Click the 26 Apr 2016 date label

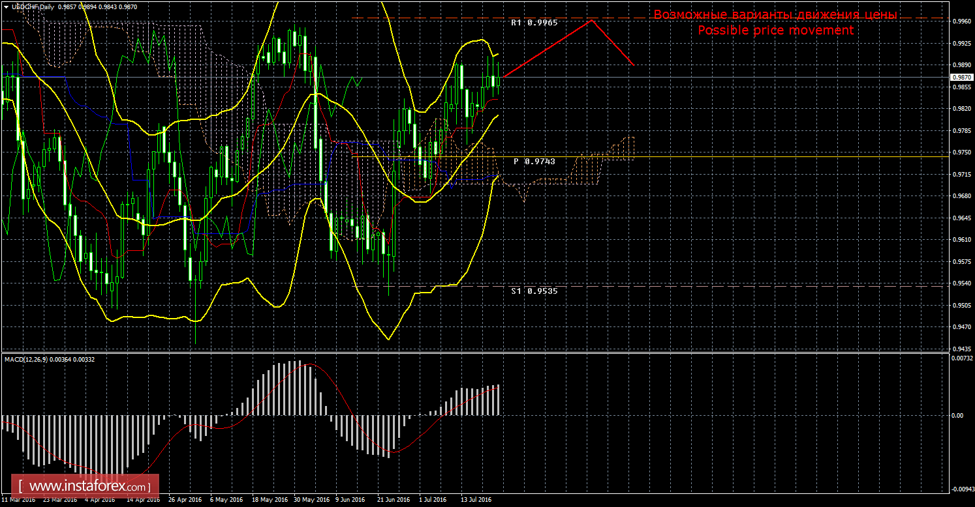pos(185,500)
